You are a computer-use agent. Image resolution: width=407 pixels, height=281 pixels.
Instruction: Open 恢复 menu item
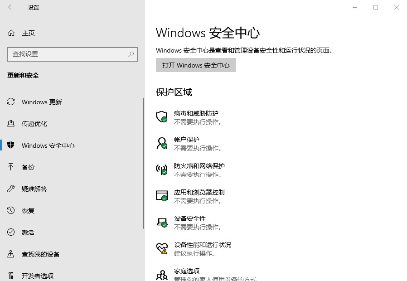click(x=72, y=211)
